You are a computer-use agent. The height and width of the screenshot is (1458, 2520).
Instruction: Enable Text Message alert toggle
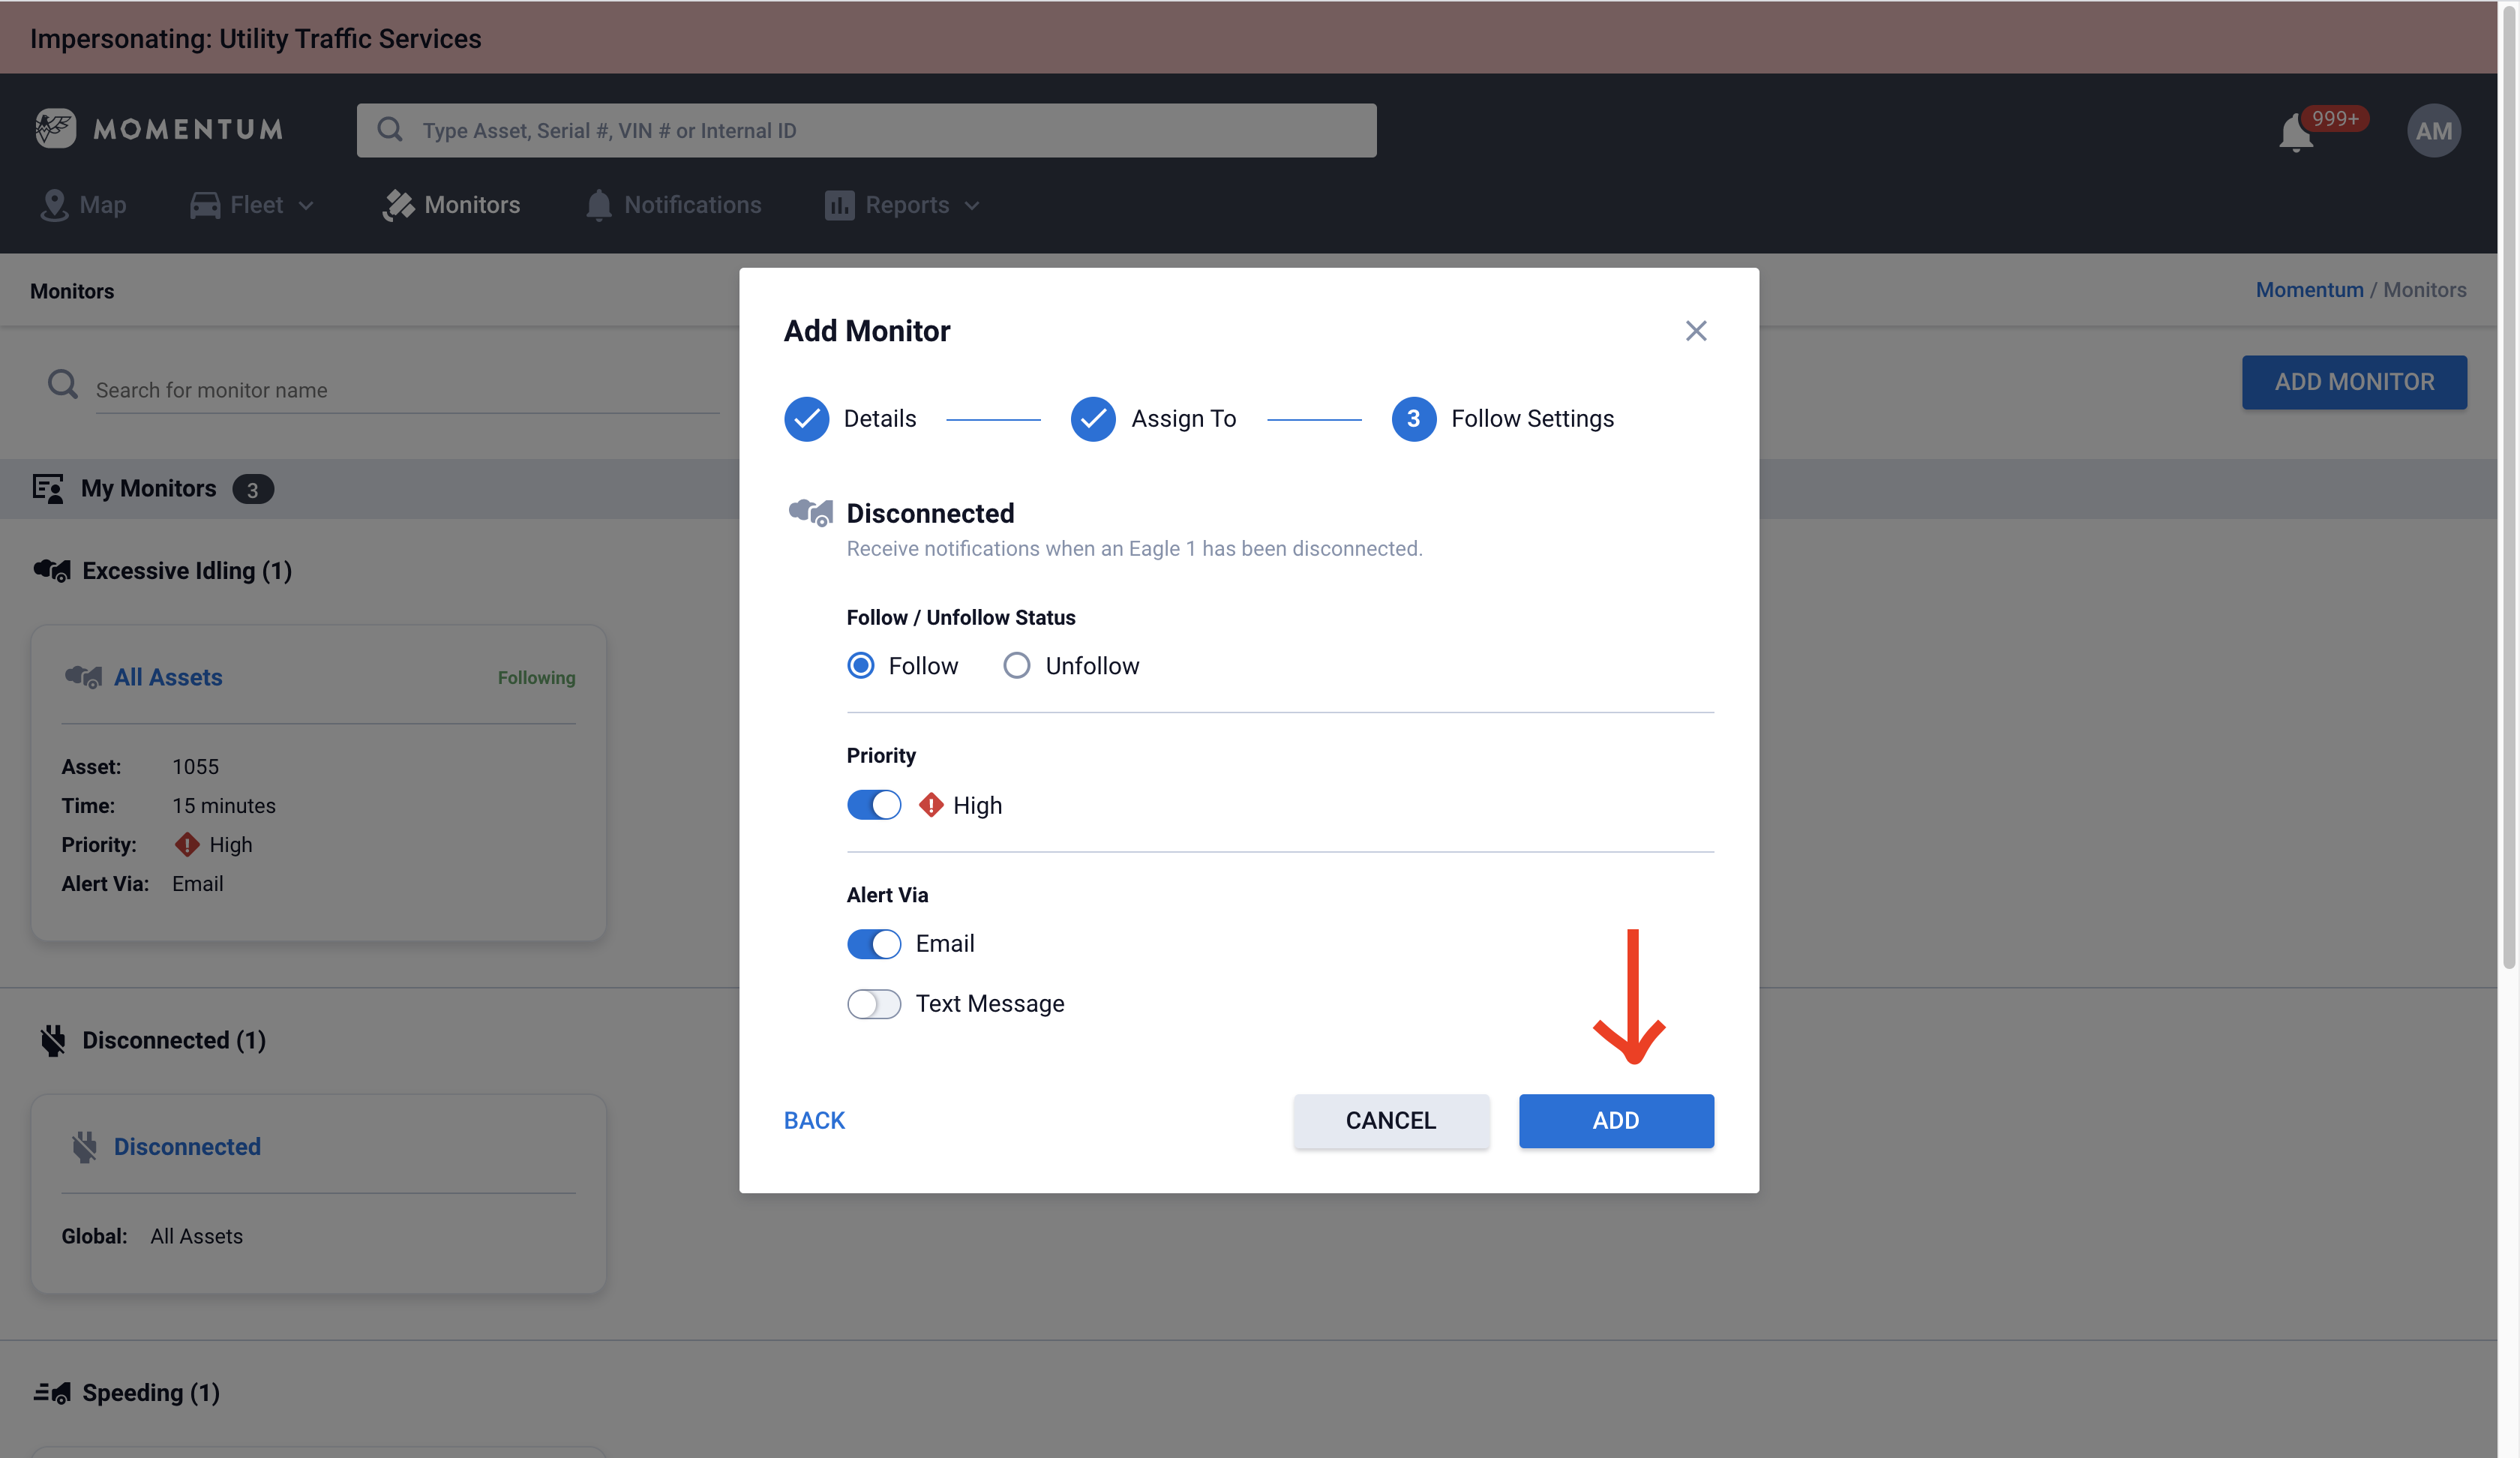pyautogui.click(x=873, y=1003)
